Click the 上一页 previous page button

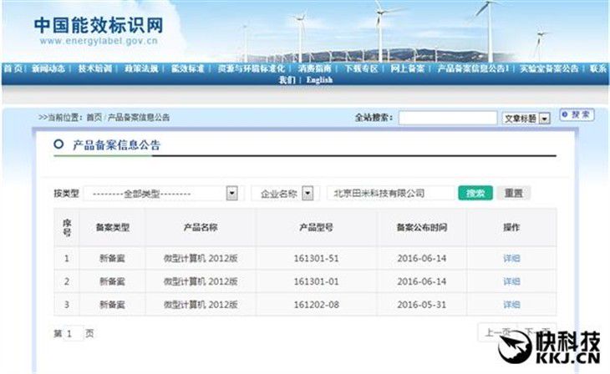(497, 332)
